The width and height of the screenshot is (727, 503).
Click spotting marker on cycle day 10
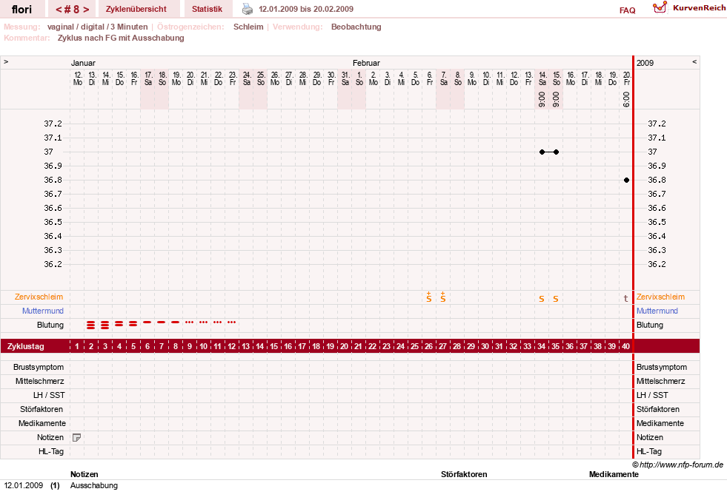pyautogui.click(x=203, y=322)
